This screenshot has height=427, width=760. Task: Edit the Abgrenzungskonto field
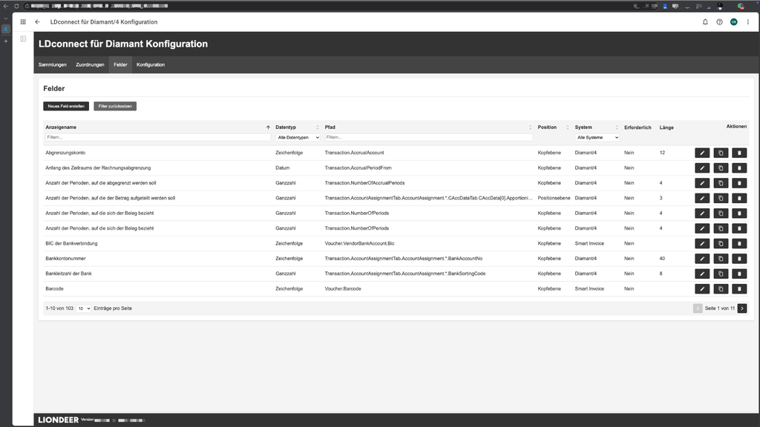tap(702, 153)
